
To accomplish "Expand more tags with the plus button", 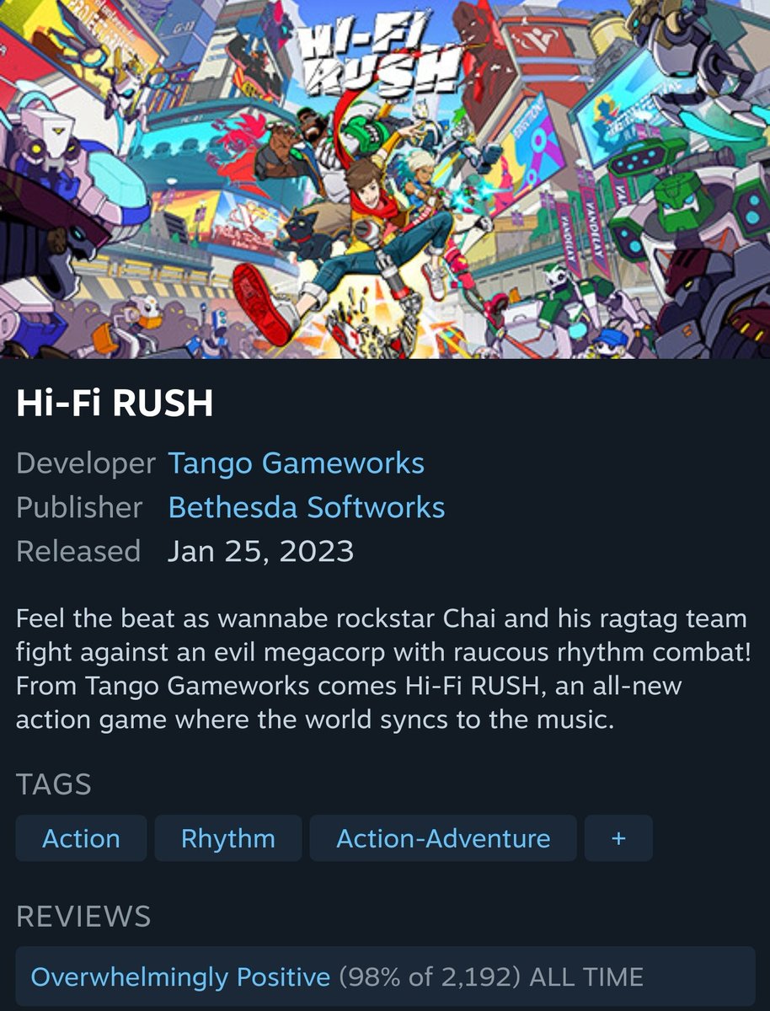I will point(618,838).
